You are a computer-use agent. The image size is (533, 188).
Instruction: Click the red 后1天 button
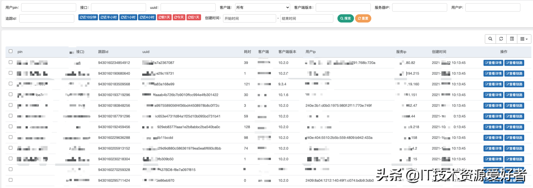[194, 17]
